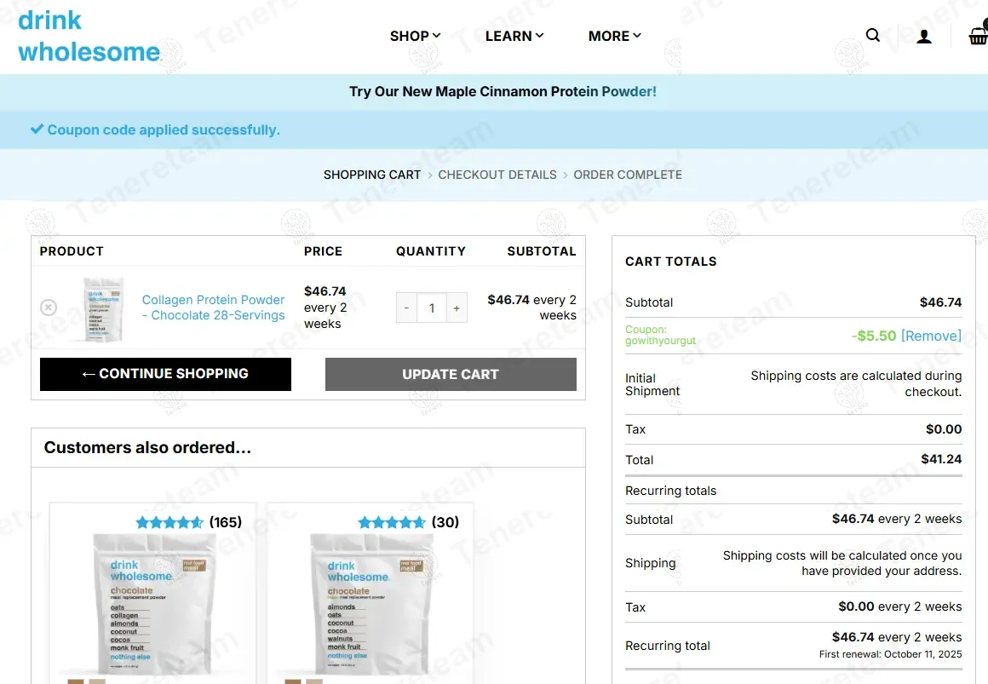Remove the gowithyourgut coupon
Viewport: 988px width, 684px height.
pyautogui.click(x=931, y=336)
